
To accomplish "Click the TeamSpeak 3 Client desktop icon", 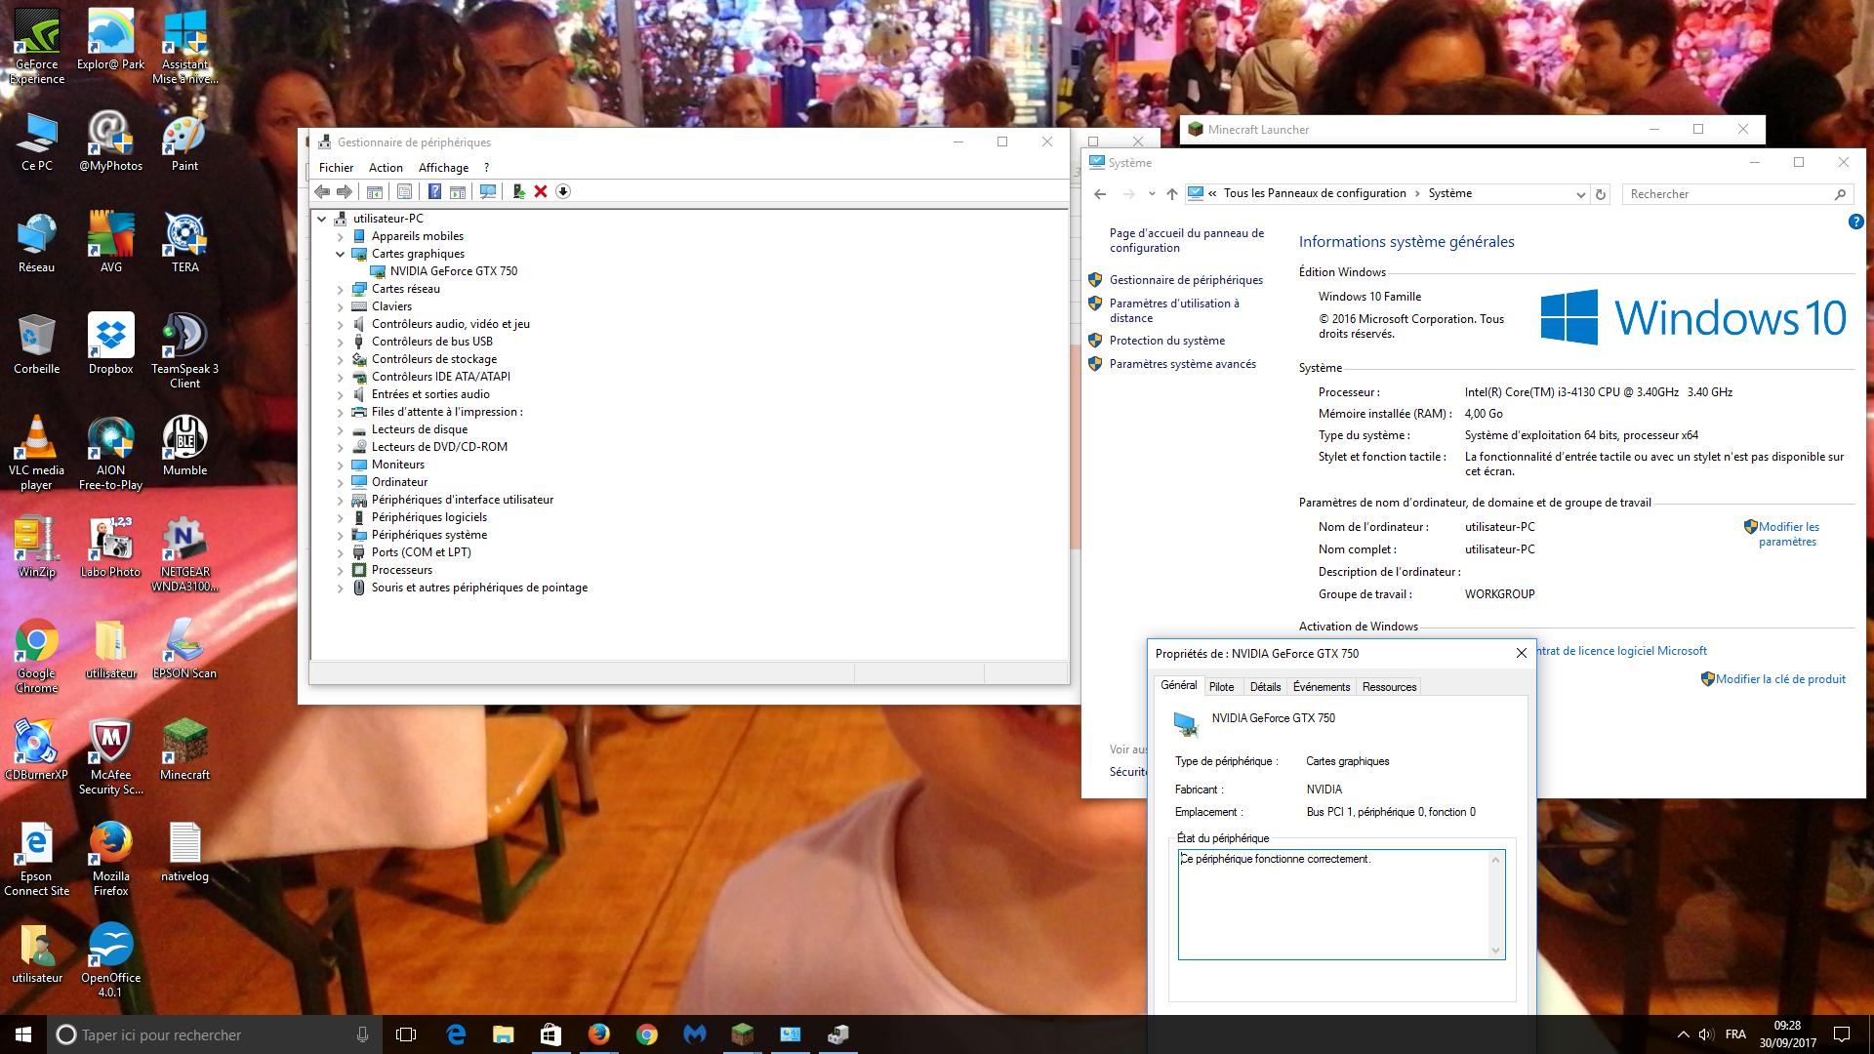I will [184, 351].
